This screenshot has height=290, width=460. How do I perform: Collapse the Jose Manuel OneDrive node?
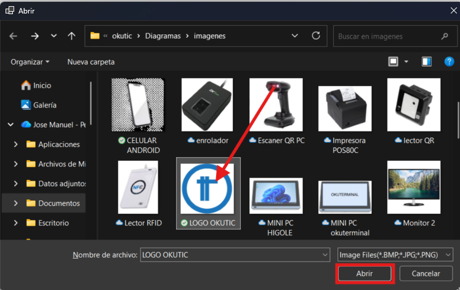pyautogui.click(x=10, y=124)
